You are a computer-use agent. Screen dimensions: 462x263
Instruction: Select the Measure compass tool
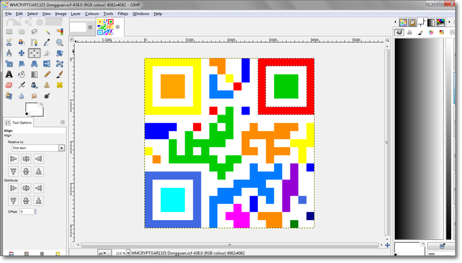coord(9,53)
